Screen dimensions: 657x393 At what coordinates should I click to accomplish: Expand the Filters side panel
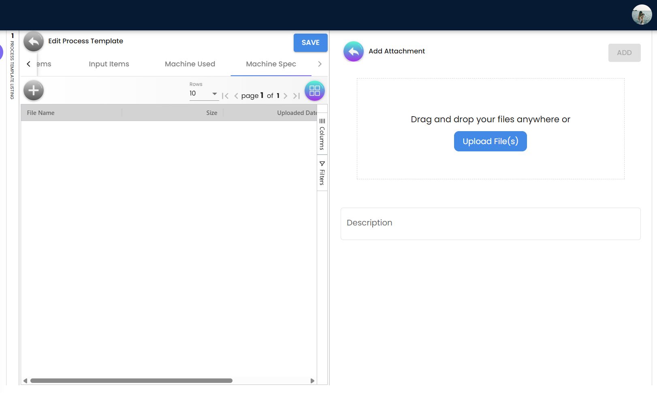[322, 173]
